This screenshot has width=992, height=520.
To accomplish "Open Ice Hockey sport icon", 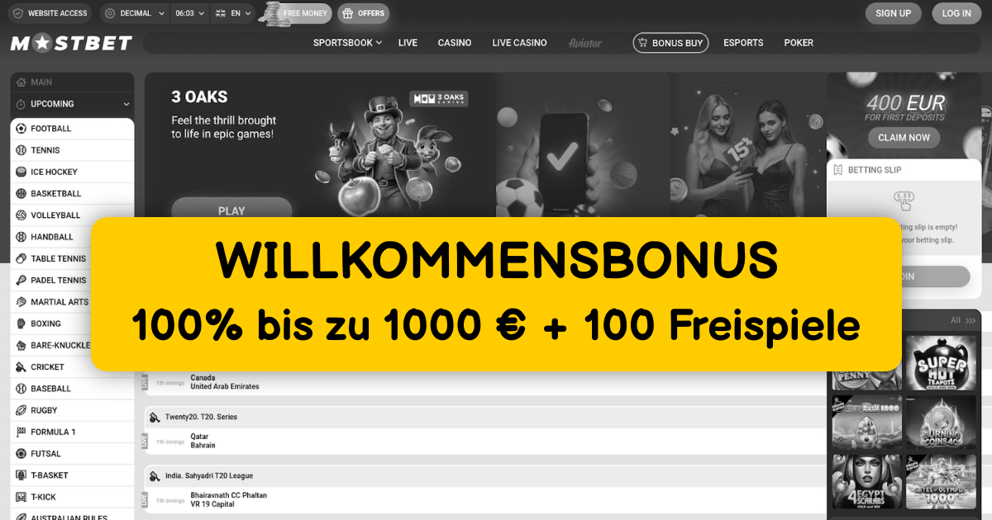I will click(x=21, y=172).
